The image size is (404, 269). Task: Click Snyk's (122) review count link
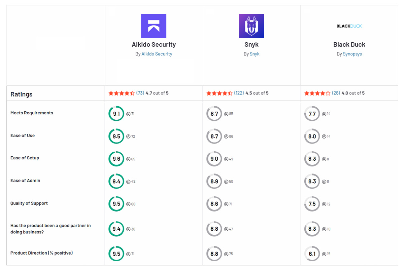point(239,93)
